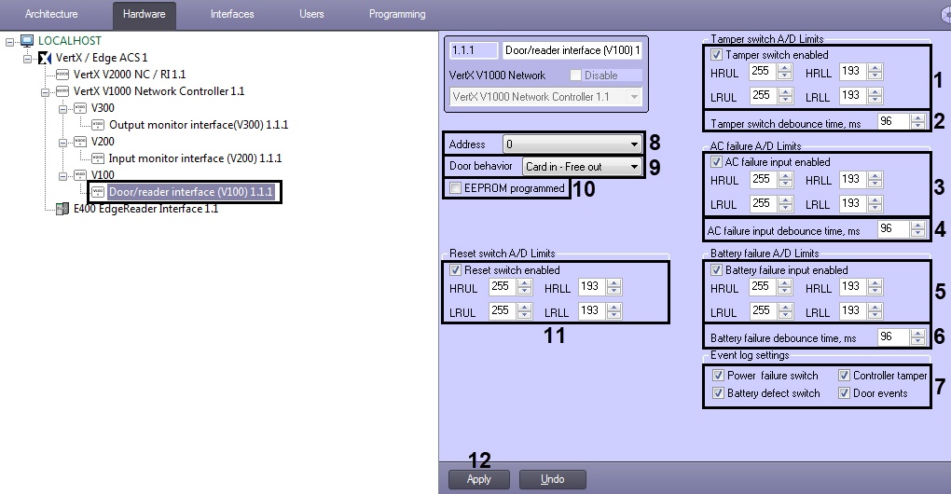
Task: Toggle the Disable checkbox
Action: tap(575, 75)
